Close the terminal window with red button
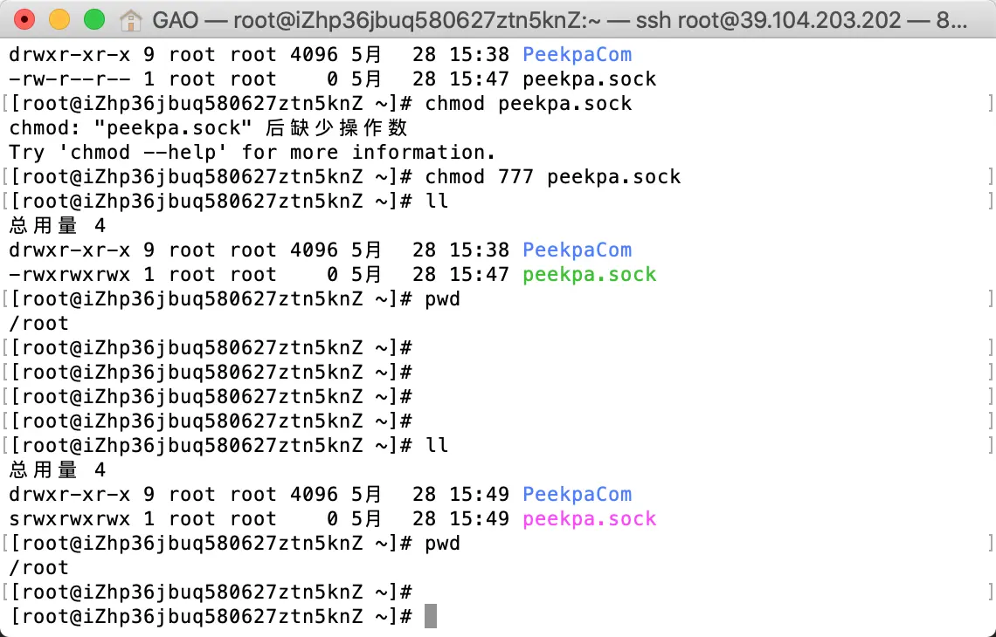This screenshot has width=996, height=637. 24,20
